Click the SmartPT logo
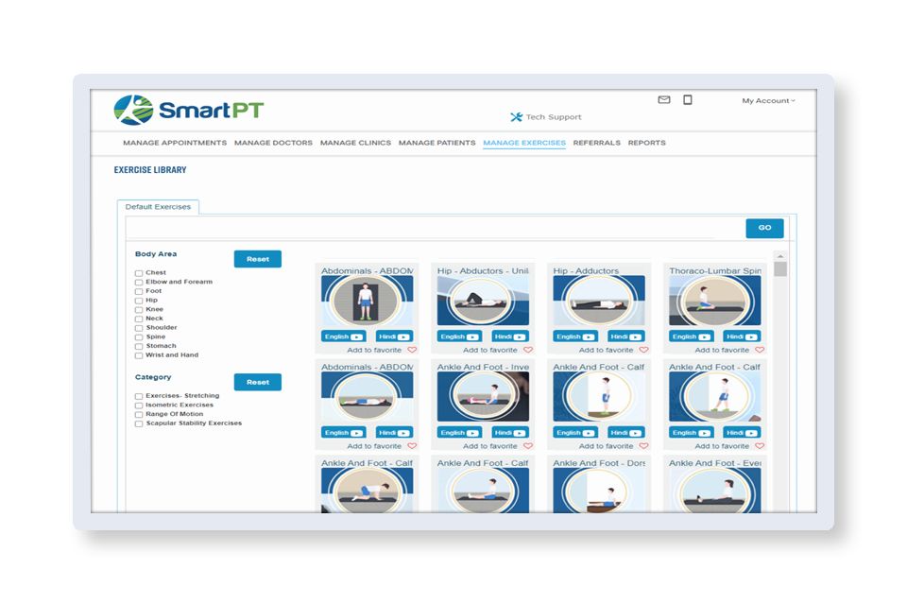Screen dimensions: 907x604 188,110
